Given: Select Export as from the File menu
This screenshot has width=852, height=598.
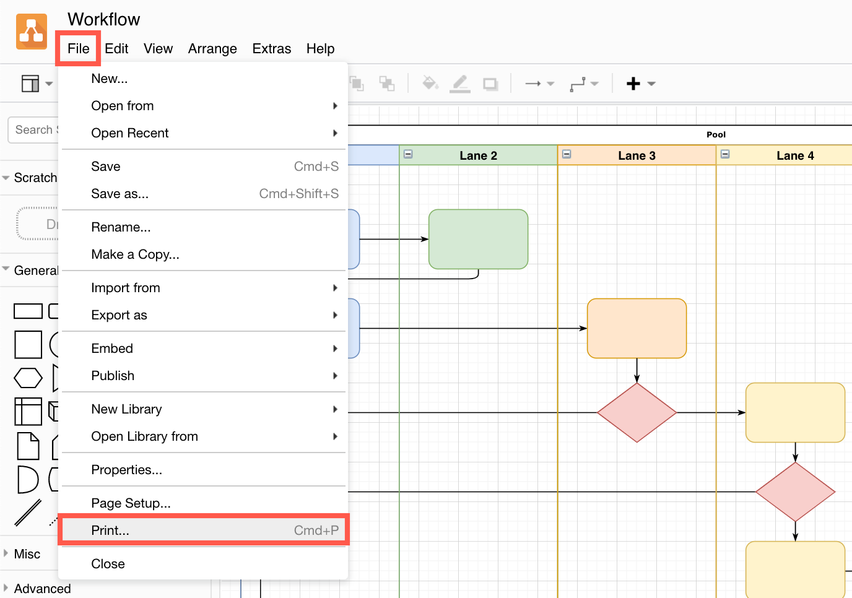Looking at the screenshot, I should coord(120,315).
